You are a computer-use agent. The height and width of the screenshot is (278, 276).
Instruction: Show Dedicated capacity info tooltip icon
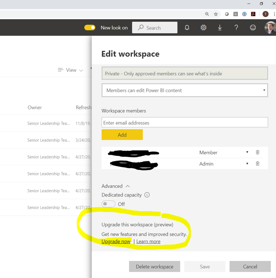point(147,195)
